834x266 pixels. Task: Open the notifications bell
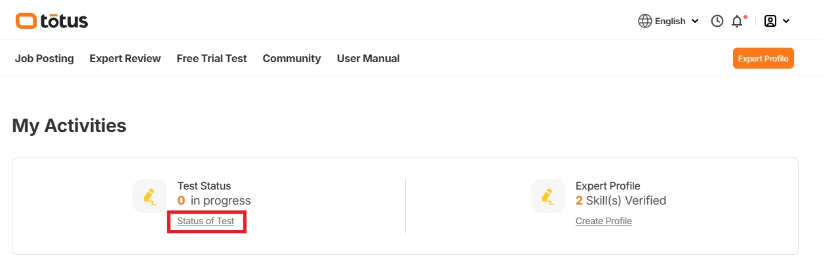tap(737, 21)
